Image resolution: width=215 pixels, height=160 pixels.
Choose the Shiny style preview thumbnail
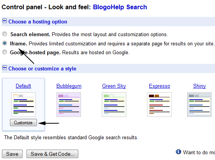pos(199,105)
